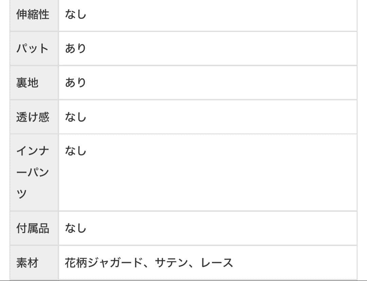Click the ーパン middle line of label

coord(33,172)
